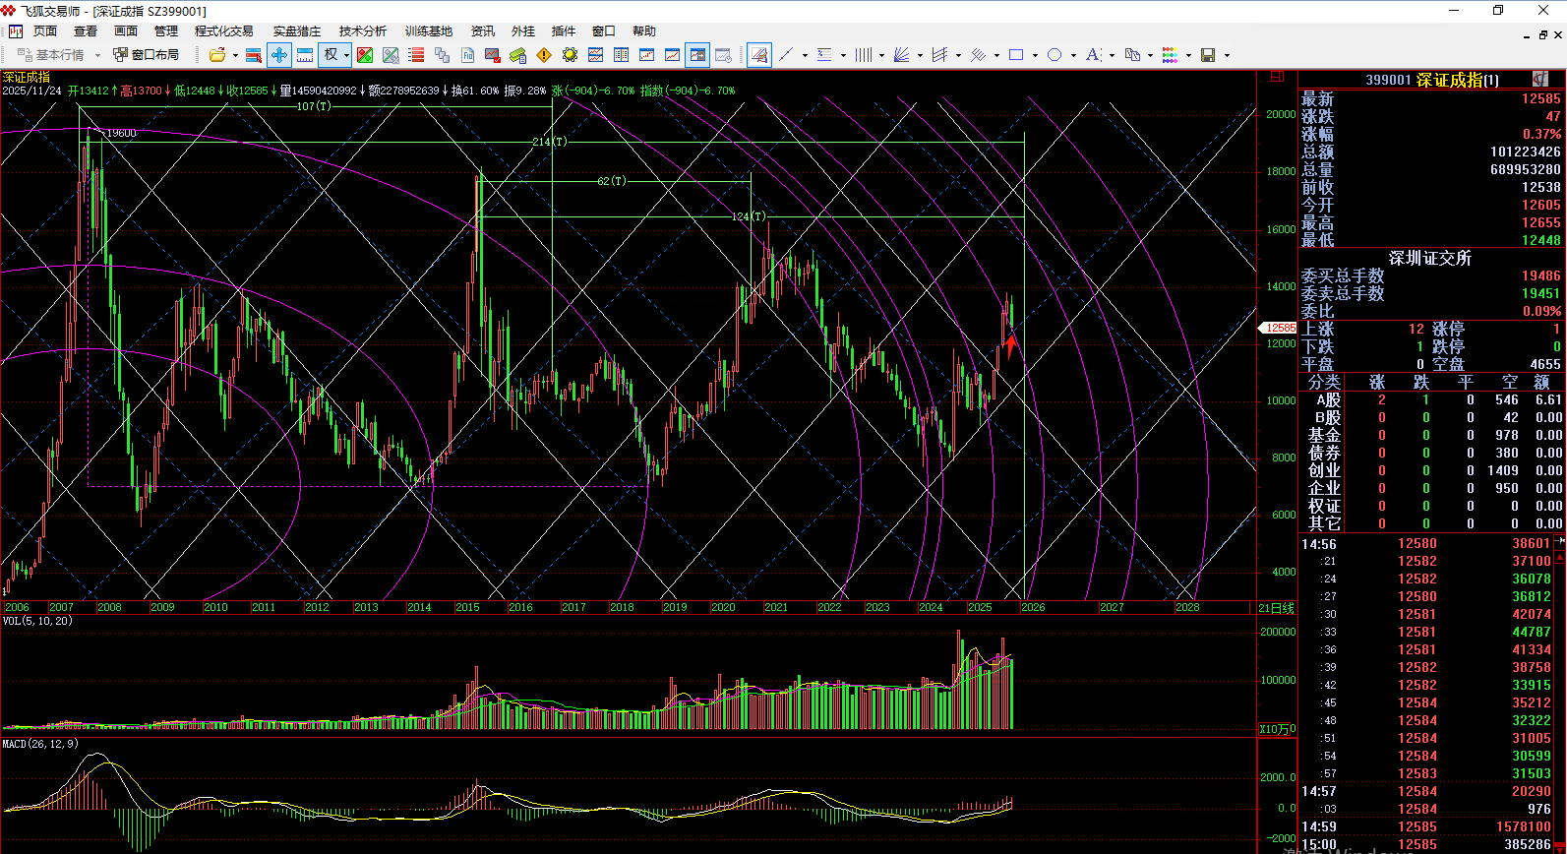Screen dimensions: 1567x854
Task: Click the A股 row in category table
Action: click(1431, 399)
